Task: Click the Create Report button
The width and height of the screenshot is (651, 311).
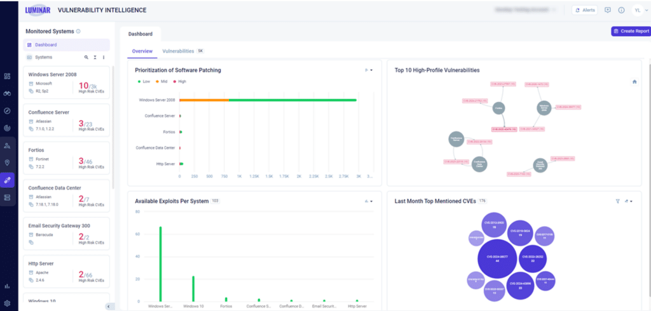Action: (631, 31)
